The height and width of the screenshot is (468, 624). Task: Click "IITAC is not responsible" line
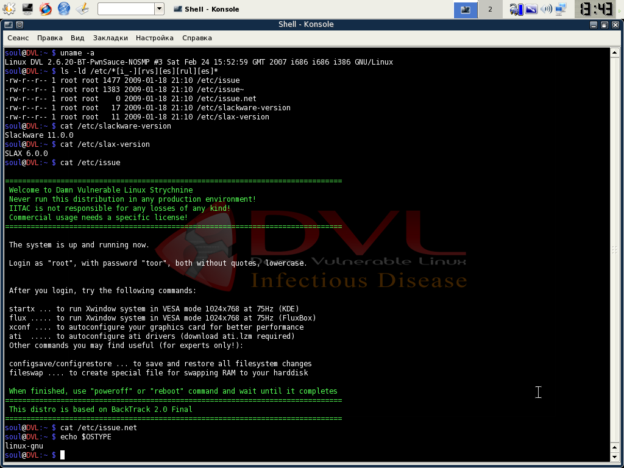point(120,208)
